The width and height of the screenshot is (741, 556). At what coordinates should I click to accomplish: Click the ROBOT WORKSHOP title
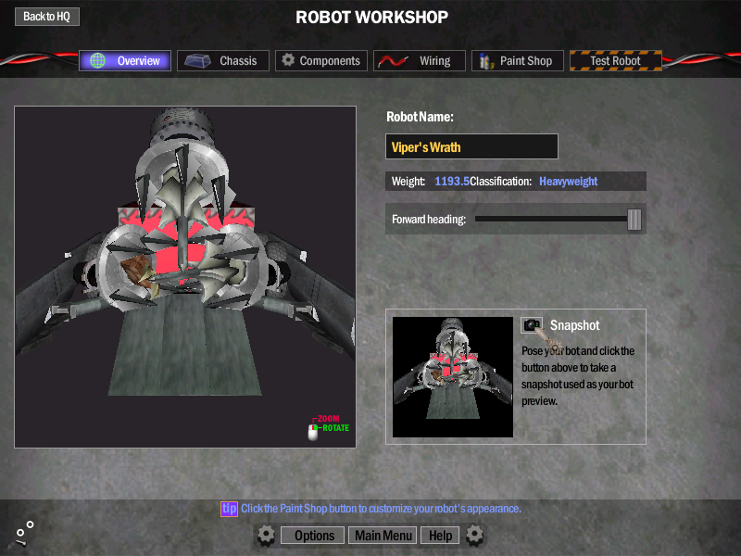372,18
